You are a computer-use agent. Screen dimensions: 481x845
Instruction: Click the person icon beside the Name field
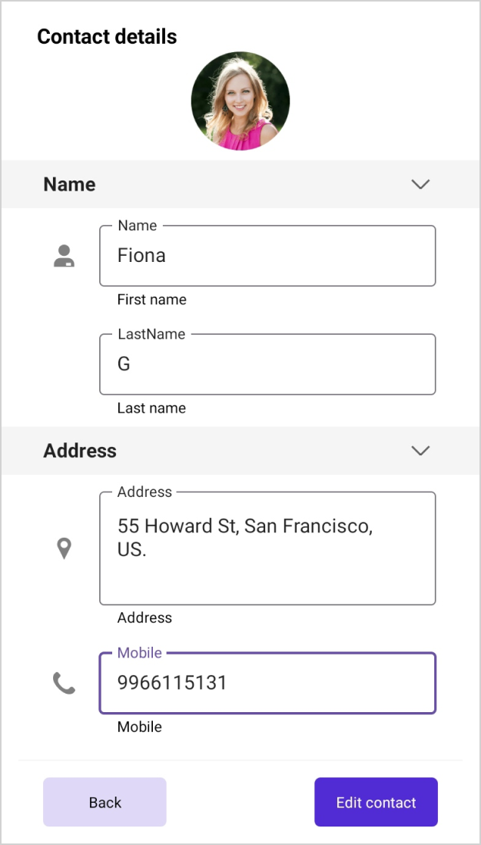64,256
